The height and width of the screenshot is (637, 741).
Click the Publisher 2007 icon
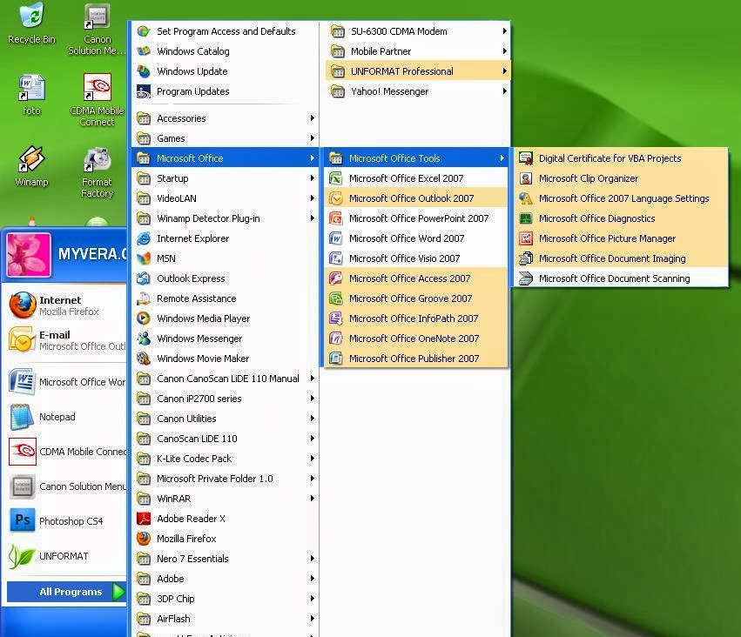pyautogui.click(x=335, y=359)
